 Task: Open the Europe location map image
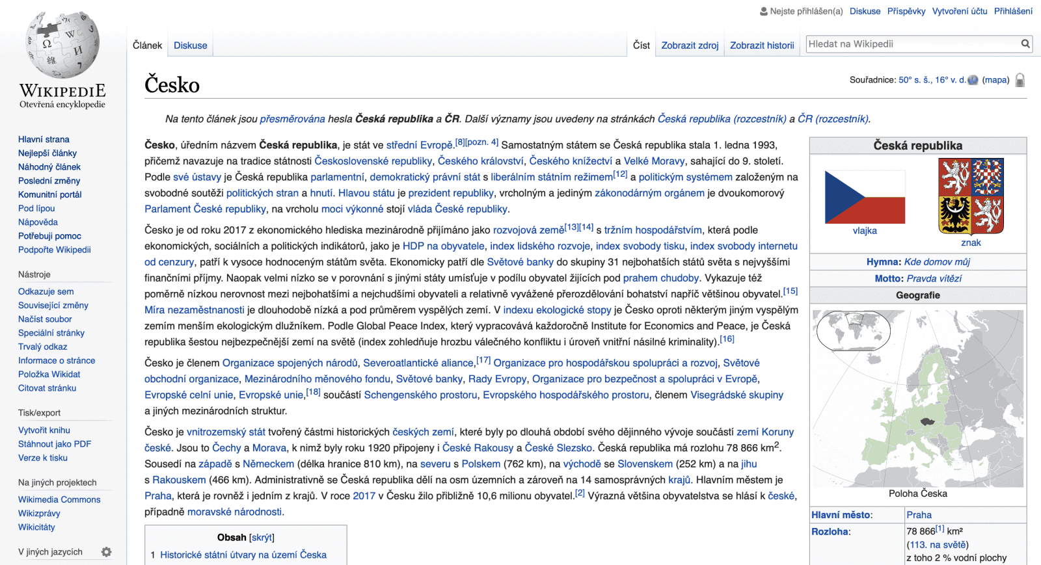pos(918,398)
